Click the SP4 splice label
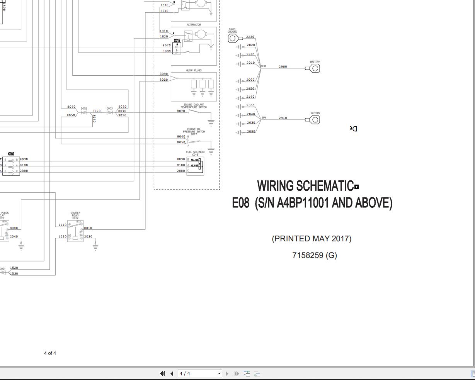Image resolution: width=475 pixels, height=380 pixels. click(264, 118)
